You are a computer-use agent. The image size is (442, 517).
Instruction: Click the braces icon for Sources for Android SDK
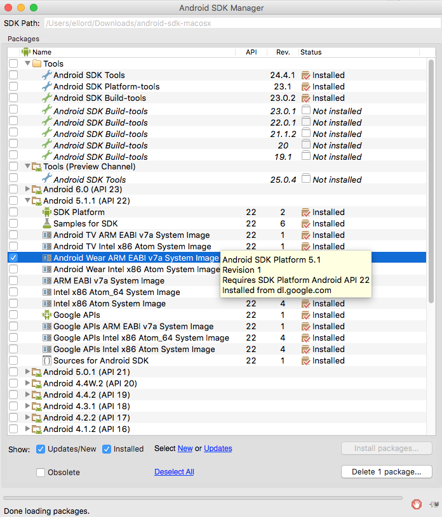point(47,361)
